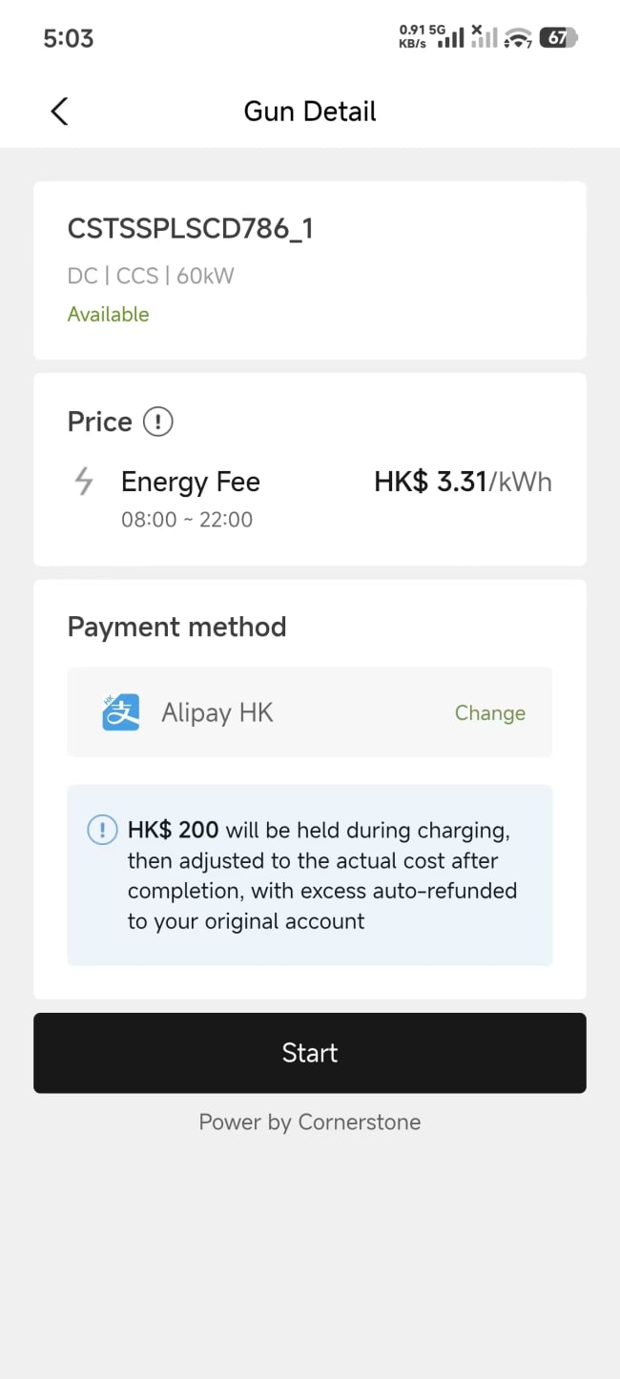Change the payment method

(x=489, y=713)
